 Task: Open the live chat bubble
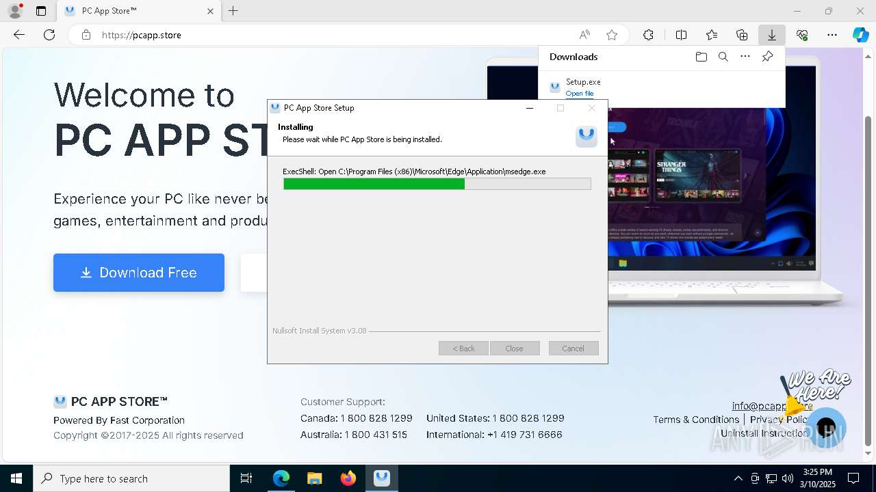[826, 428]
